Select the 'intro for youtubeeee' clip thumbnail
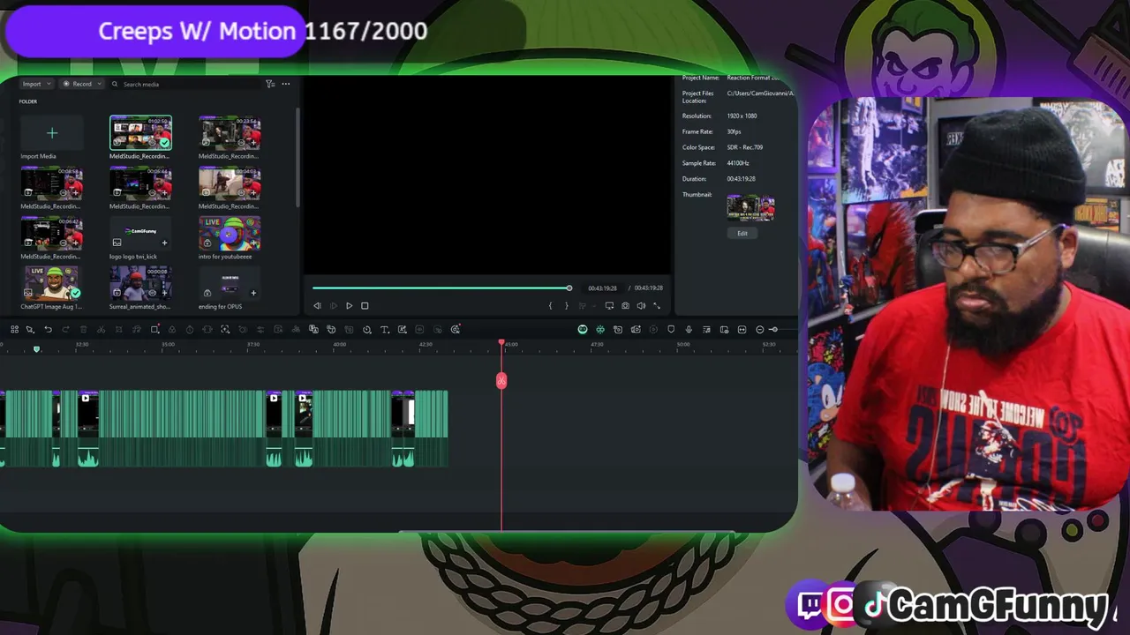This screenshot has width=1130, height=635. (x=230, y=234)
